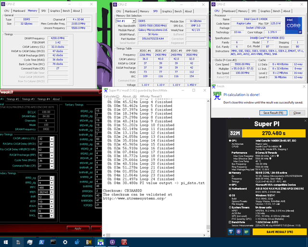The width and height of the screenshot is (308, 247).
Task: Click tRDRD_sg value field in TweakIt
Action: point(98,111)
